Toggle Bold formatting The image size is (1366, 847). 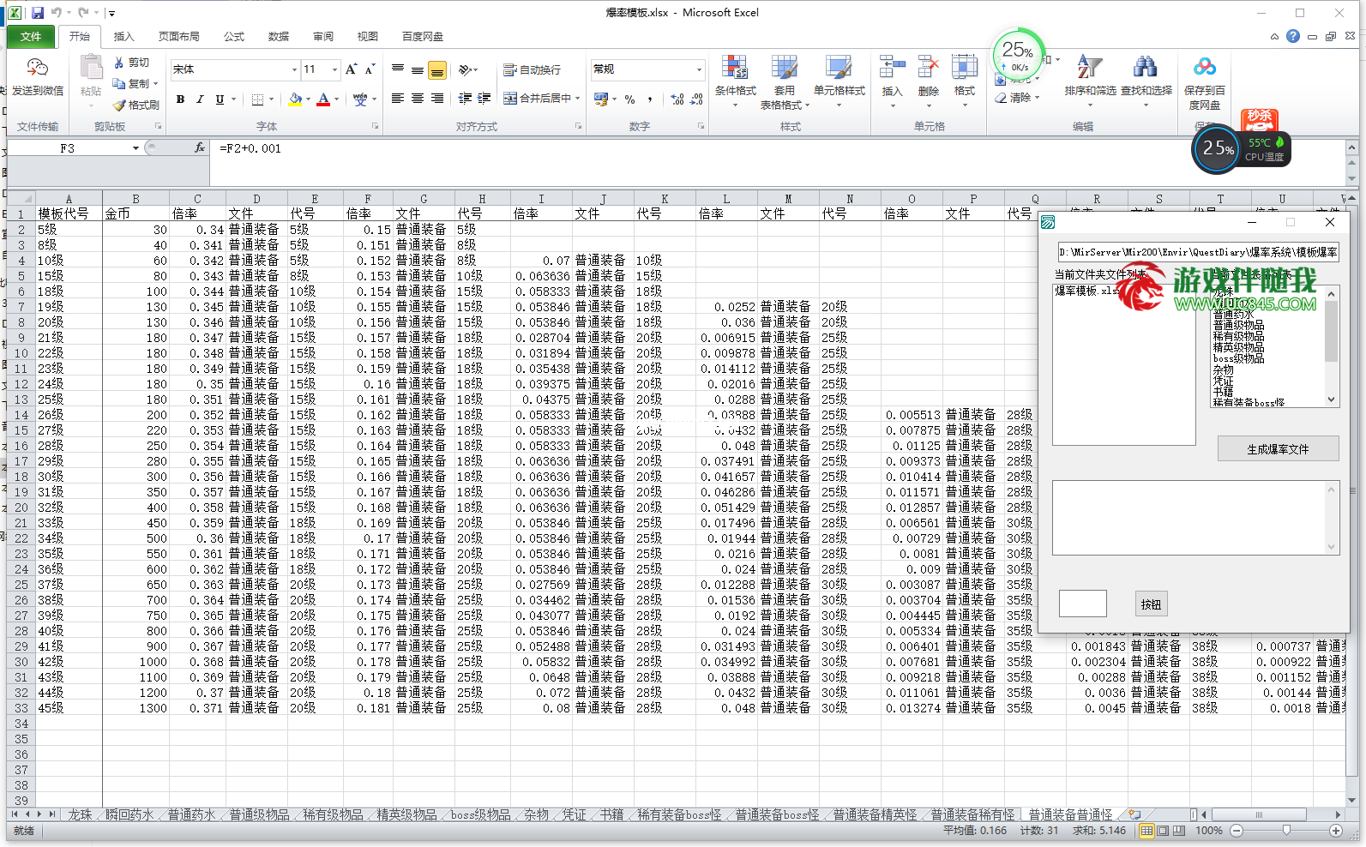180,99
